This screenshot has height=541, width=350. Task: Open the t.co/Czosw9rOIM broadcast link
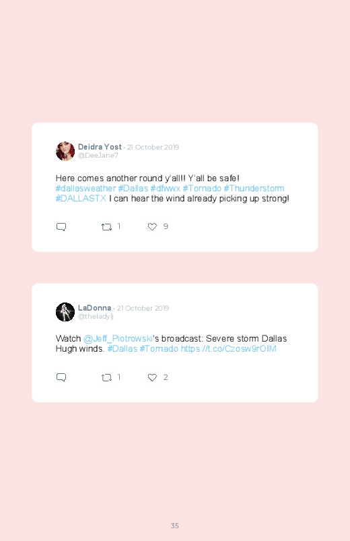229,348
